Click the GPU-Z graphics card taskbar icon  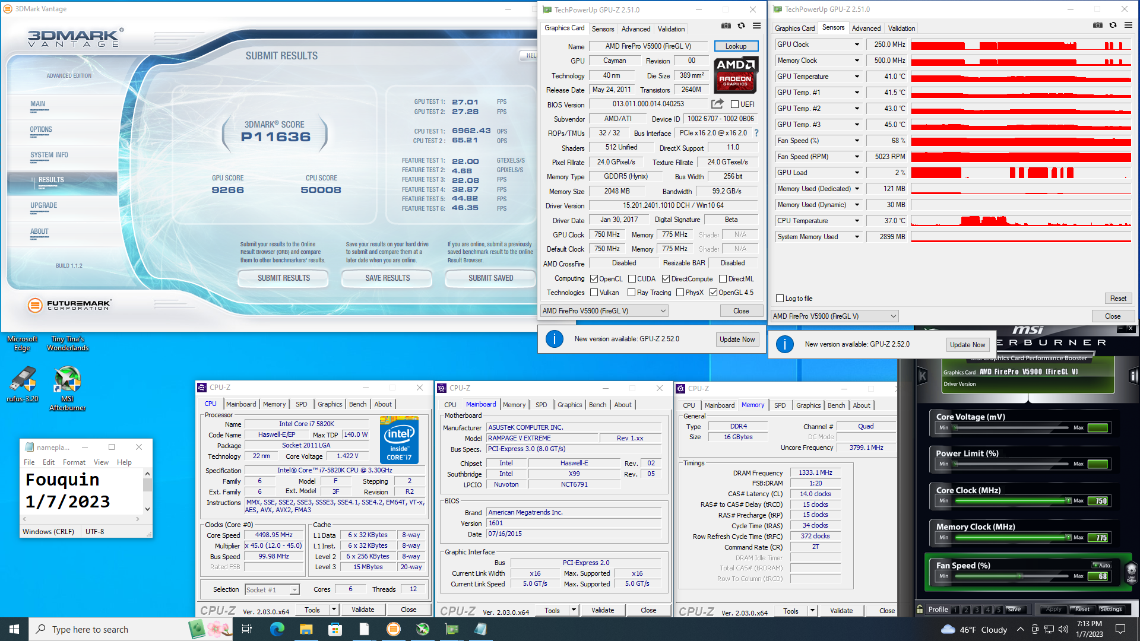451,629
